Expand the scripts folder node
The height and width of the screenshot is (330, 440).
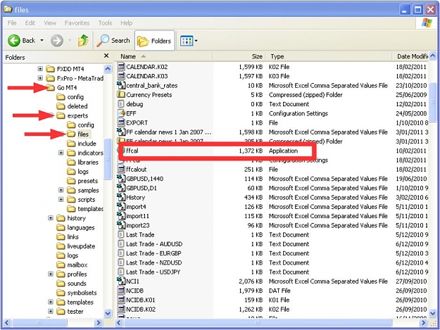pos(61,199)
